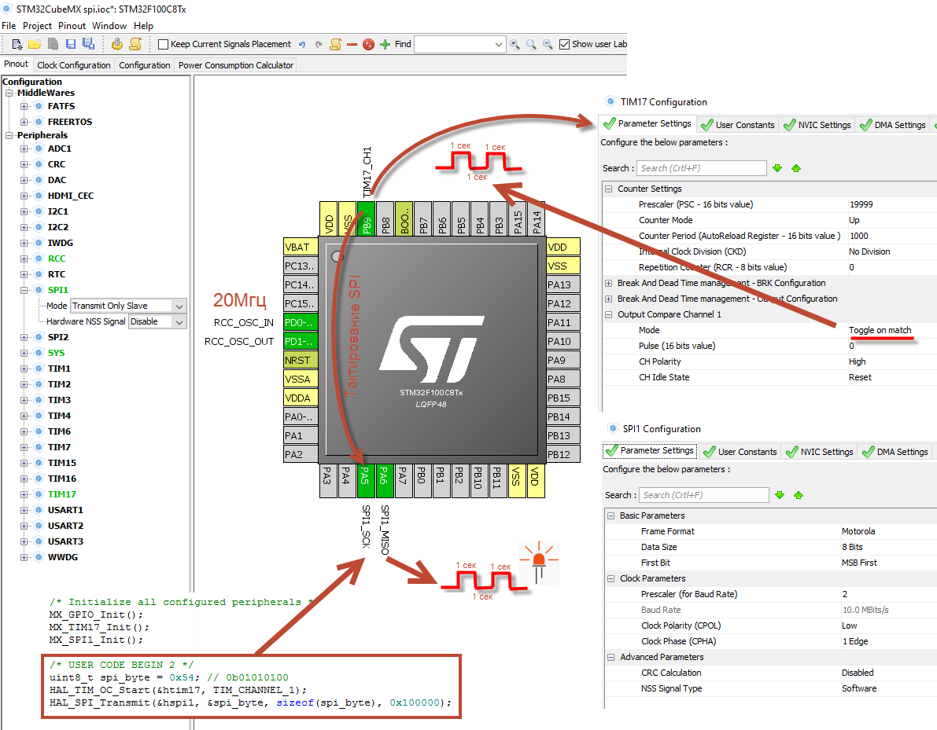937x730 pixels.
Task: Toggle Keep Current Signals Placement checkbox
Action: click(164, 44)
